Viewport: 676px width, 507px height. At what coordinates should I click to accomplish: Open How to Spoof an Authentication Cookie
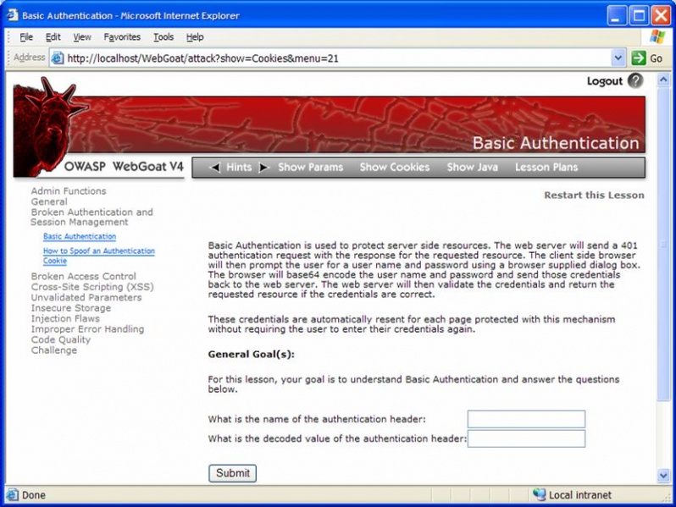coord(99,256)
